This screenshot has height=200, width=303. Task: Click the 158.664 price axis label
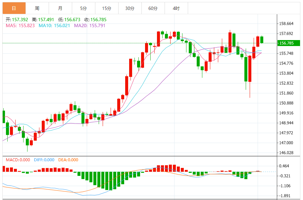286,24
